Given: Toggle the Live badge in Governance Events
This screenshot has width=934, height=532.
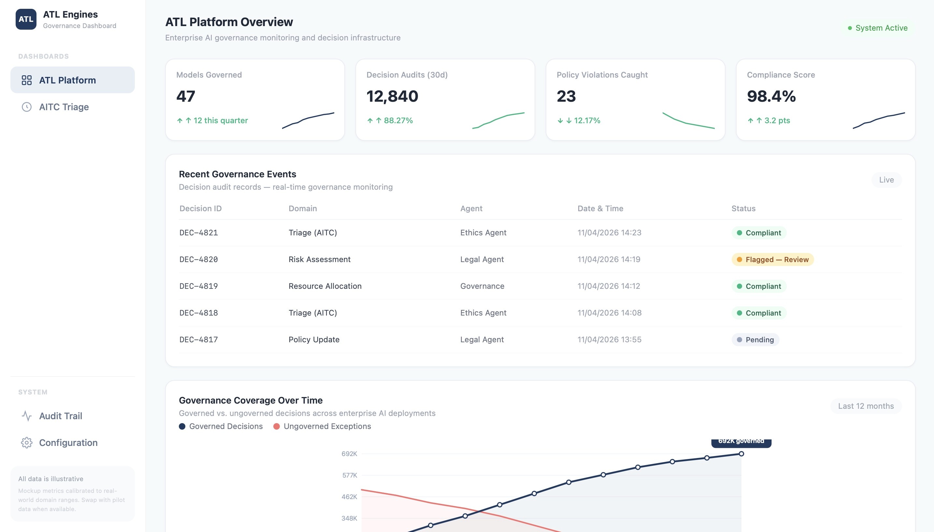Looking at the screenshot, I should [886, 180].
